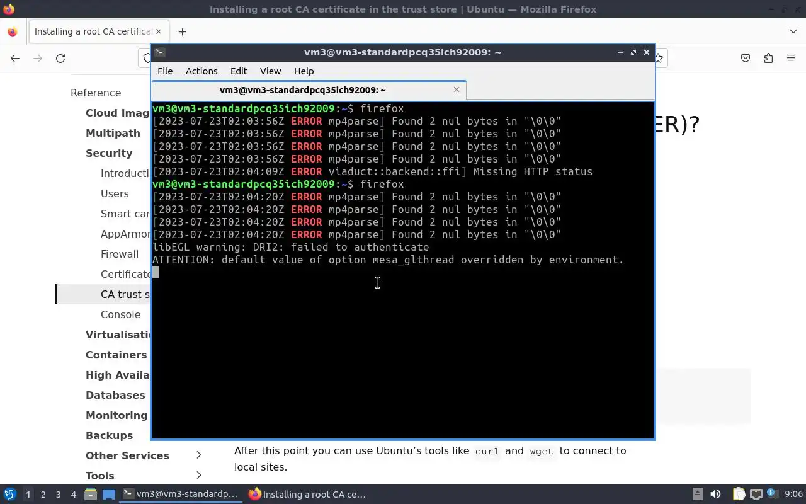Open the Firefox hamburger application menu
Viewport: 806px width, 504px height.
coord(791,58)
